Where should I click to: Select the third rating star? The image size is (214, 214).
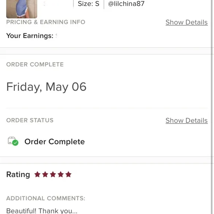tap(53, 174)
